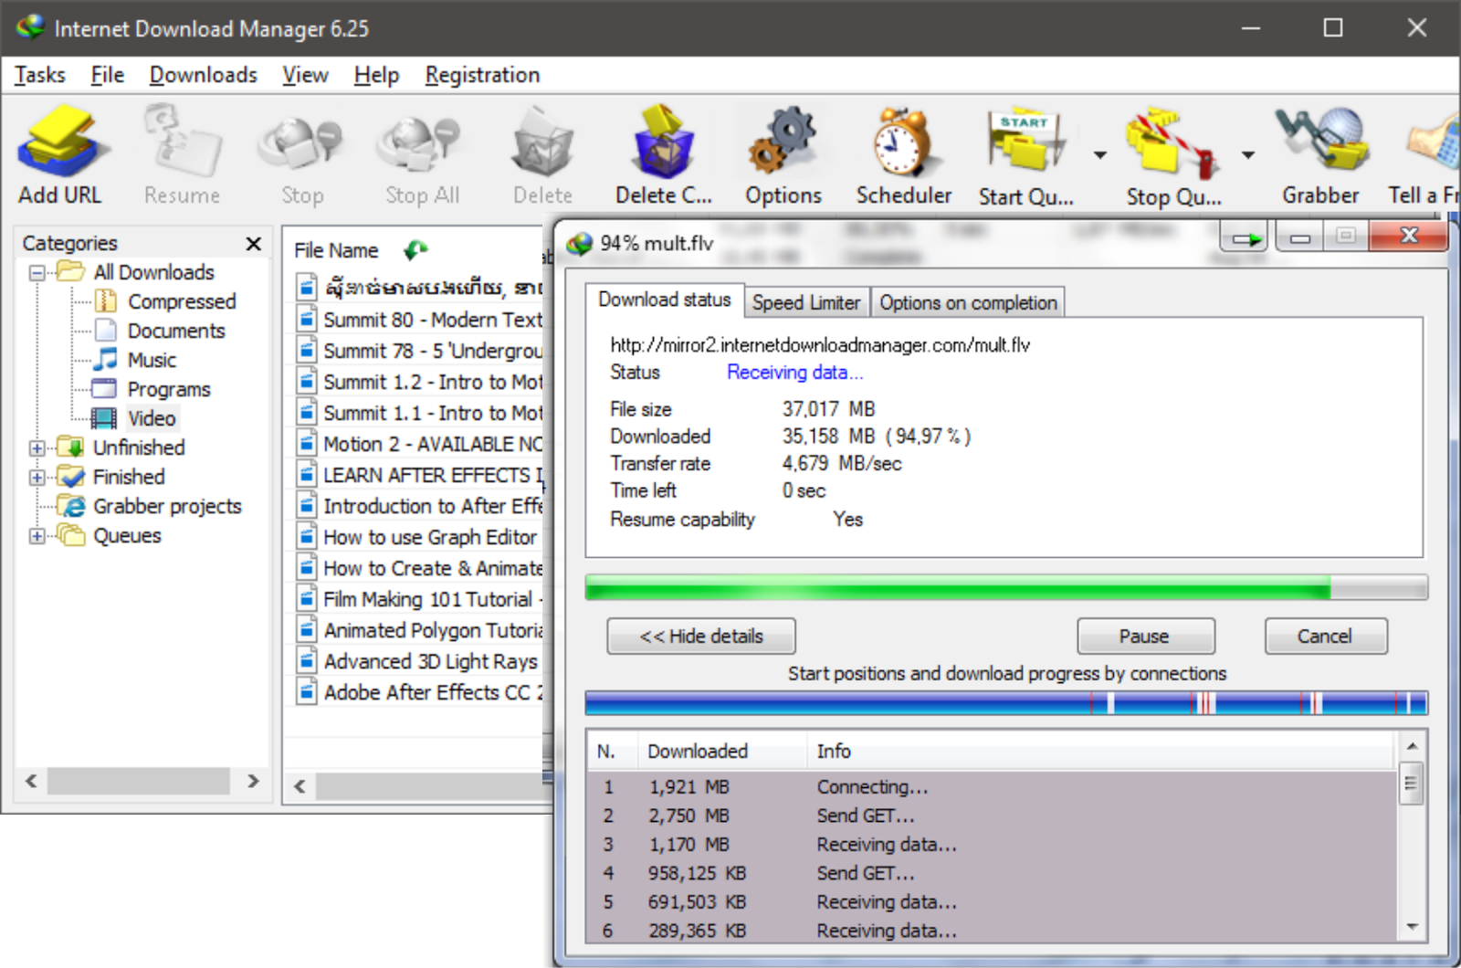
Task: Select the Programs category
Action: click(153, 389)
